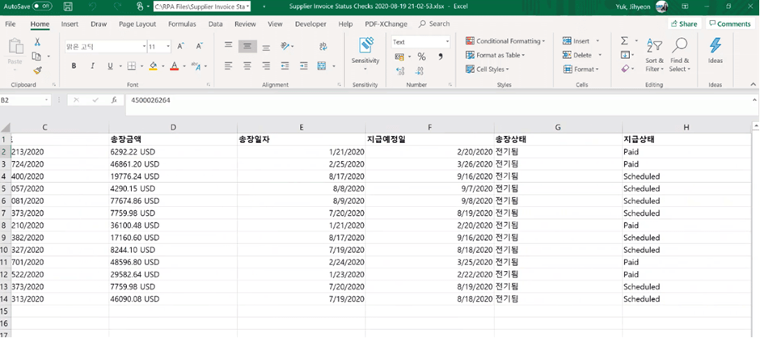
Task: Click the Delete cells button
Action: (x=582, y=55)
